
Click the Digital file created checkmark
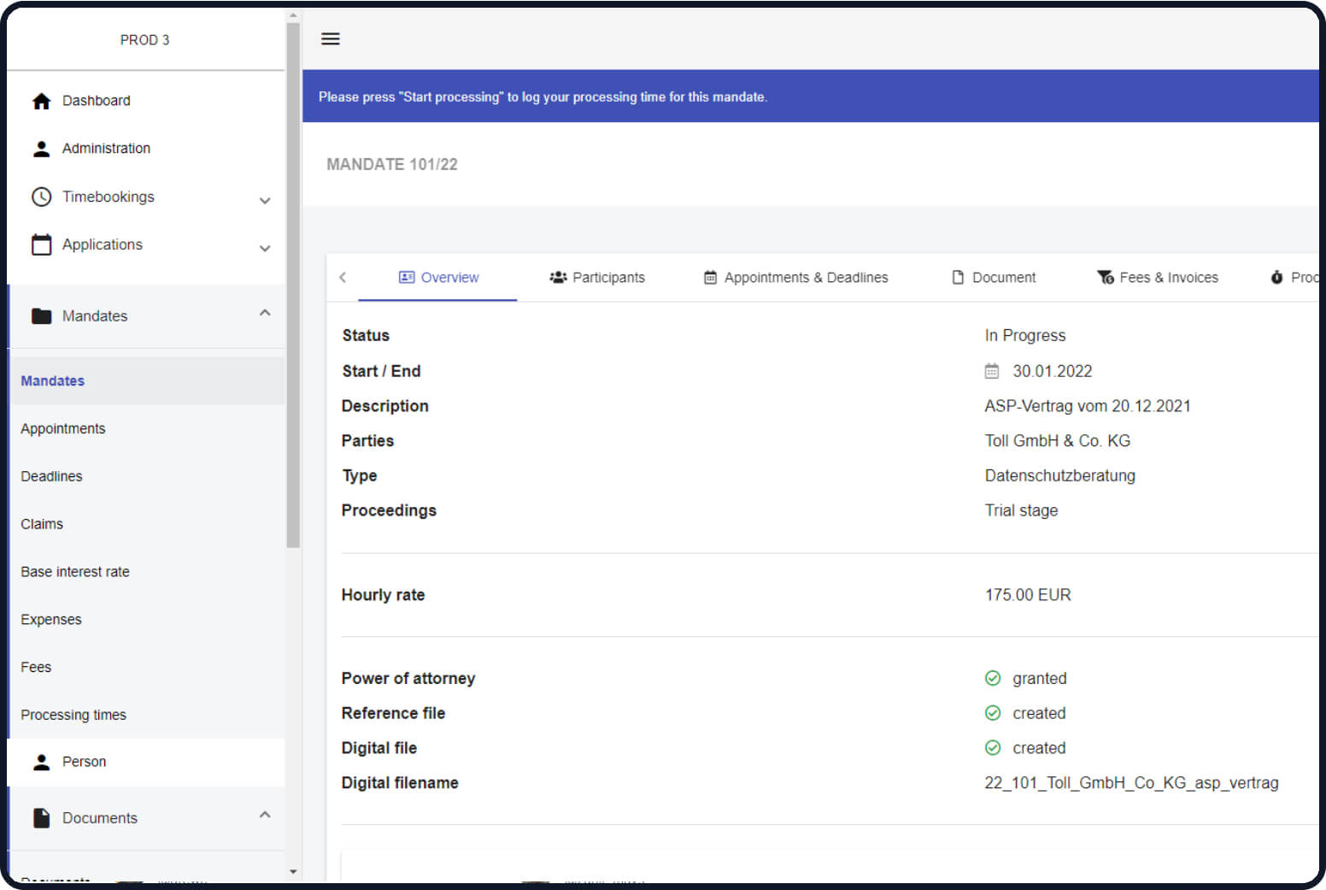[x=993, y=748]
